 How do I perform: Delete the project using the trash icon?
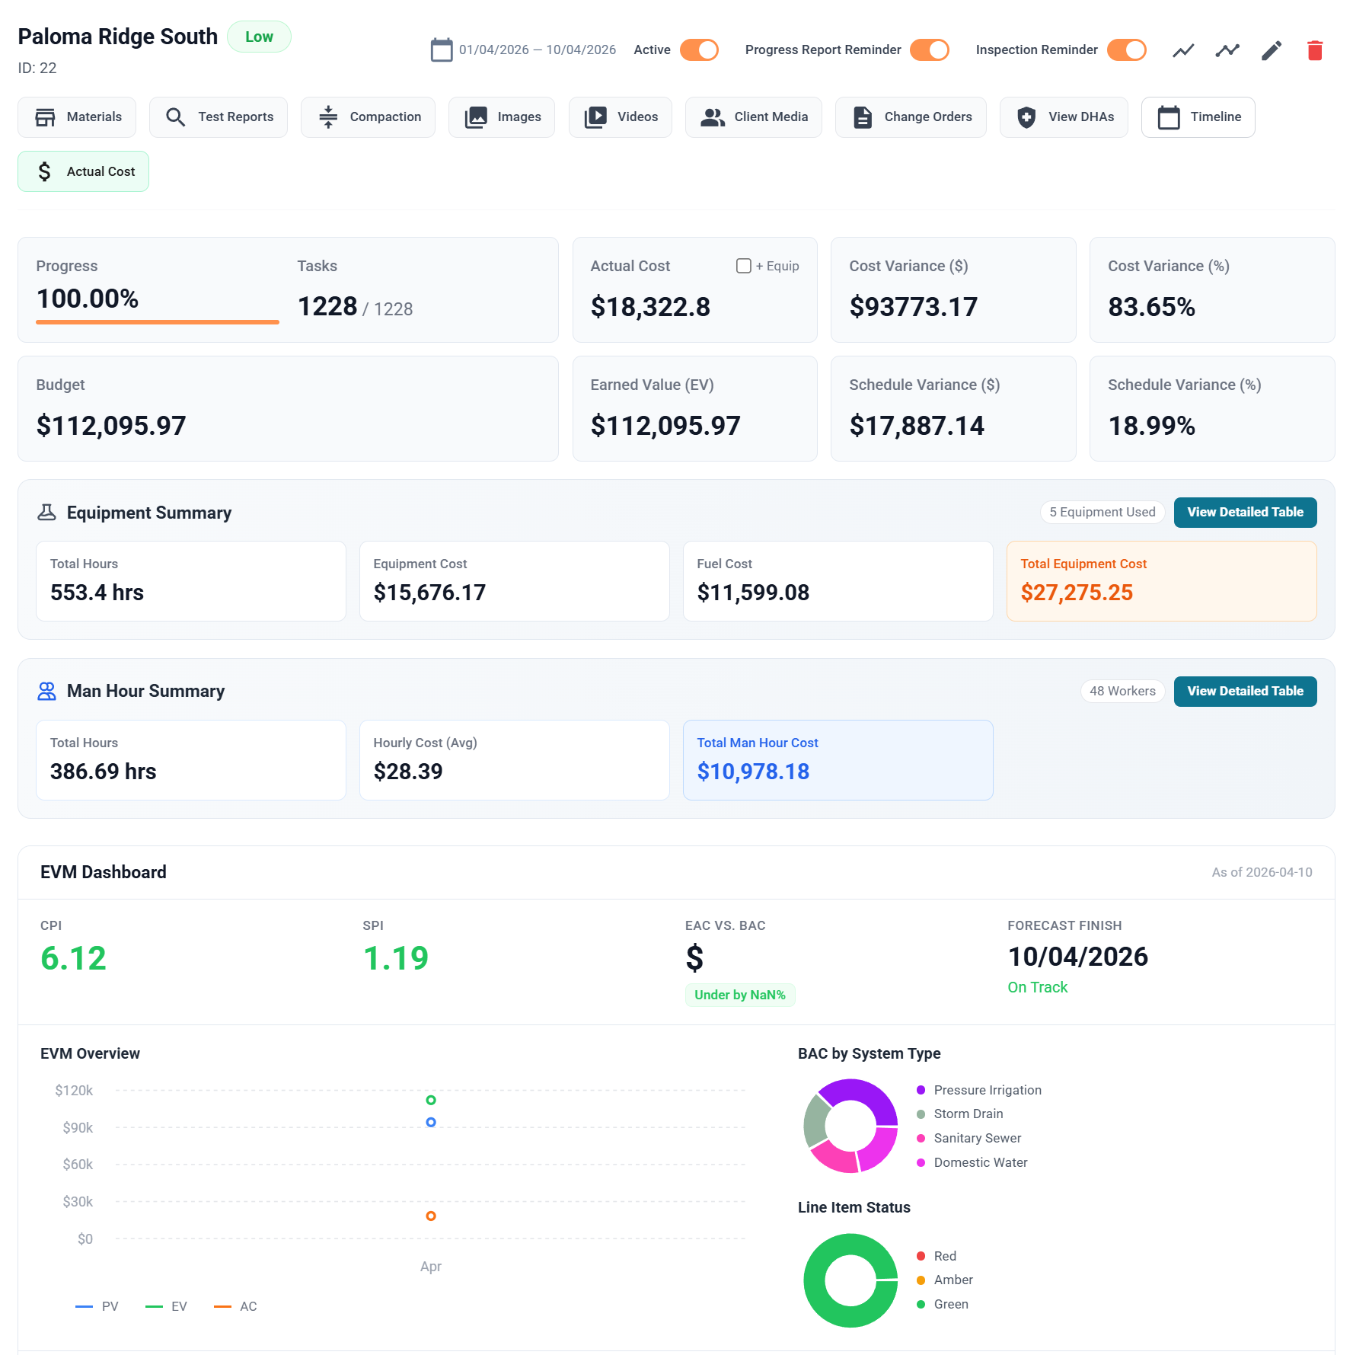click(x=1316, y=50)
